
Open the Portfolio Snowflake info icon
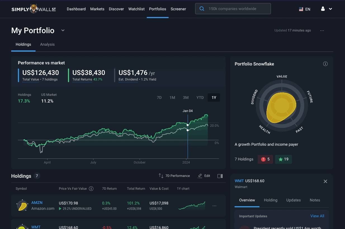[325, 64]
